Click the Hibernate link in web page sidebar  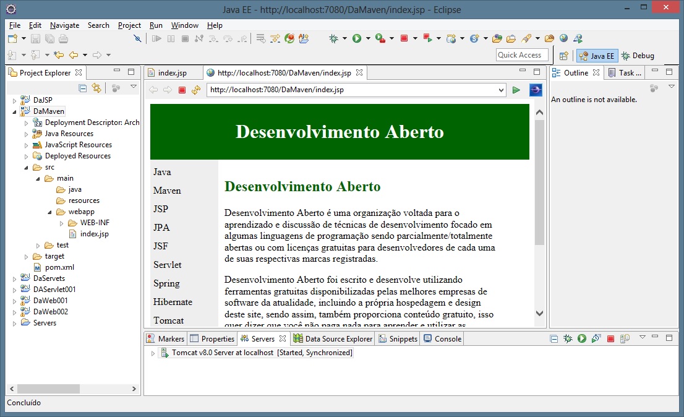click(x=173, y=302)
